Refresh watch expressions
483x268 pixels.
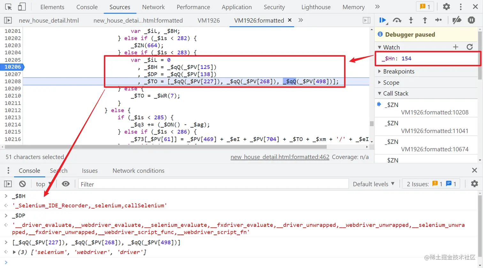pos(470,47)
